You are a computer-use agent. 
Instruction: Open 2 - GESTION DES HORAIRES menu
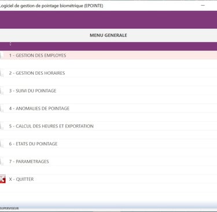point(37,73)
